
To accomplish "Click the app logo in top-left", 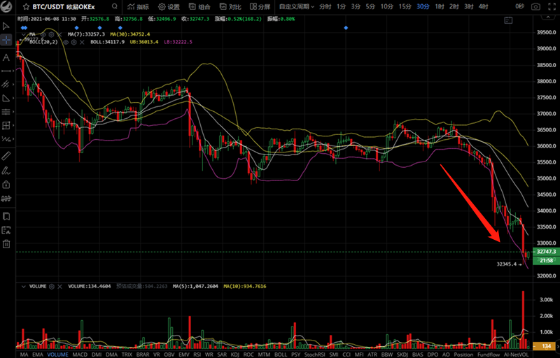I will [x=6, y=6].
